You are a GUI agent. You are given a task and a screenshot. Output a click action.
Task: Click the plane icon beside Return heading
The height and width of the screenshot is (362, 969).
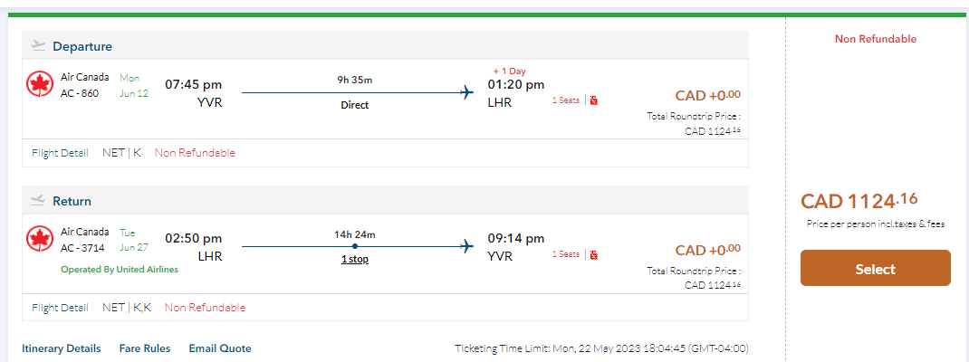pyautogui.click(x=38, y=200)
